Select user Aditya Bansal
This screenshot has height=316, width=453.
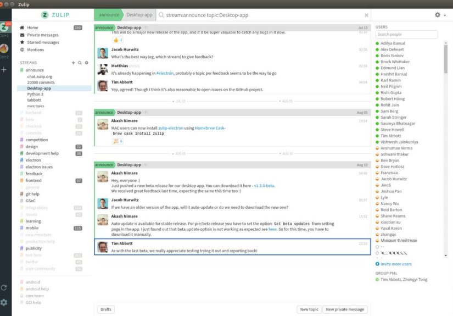point(393,43)
